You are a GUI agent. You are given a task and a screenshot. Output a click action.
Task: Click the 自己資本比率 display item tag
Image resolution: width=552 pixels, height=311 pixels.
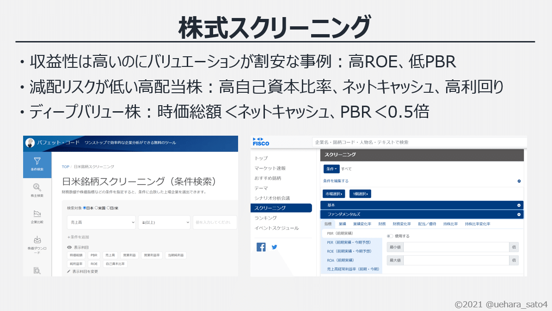click(x=115, y=264)
